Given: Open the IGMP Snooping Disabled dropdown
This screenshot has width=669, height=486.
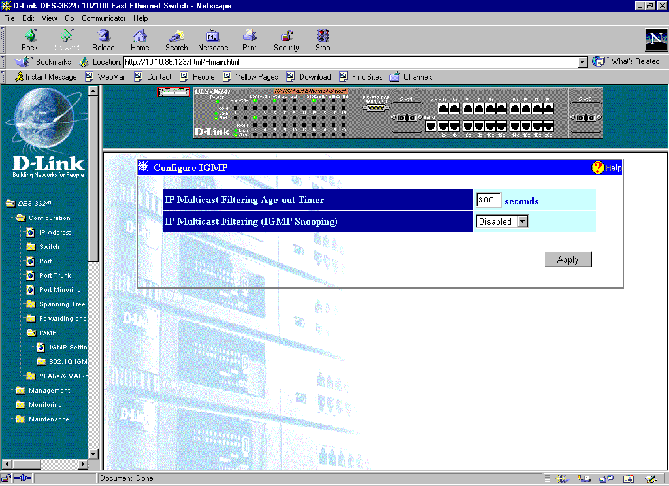Looking at the screenshot, I should 522,221.
